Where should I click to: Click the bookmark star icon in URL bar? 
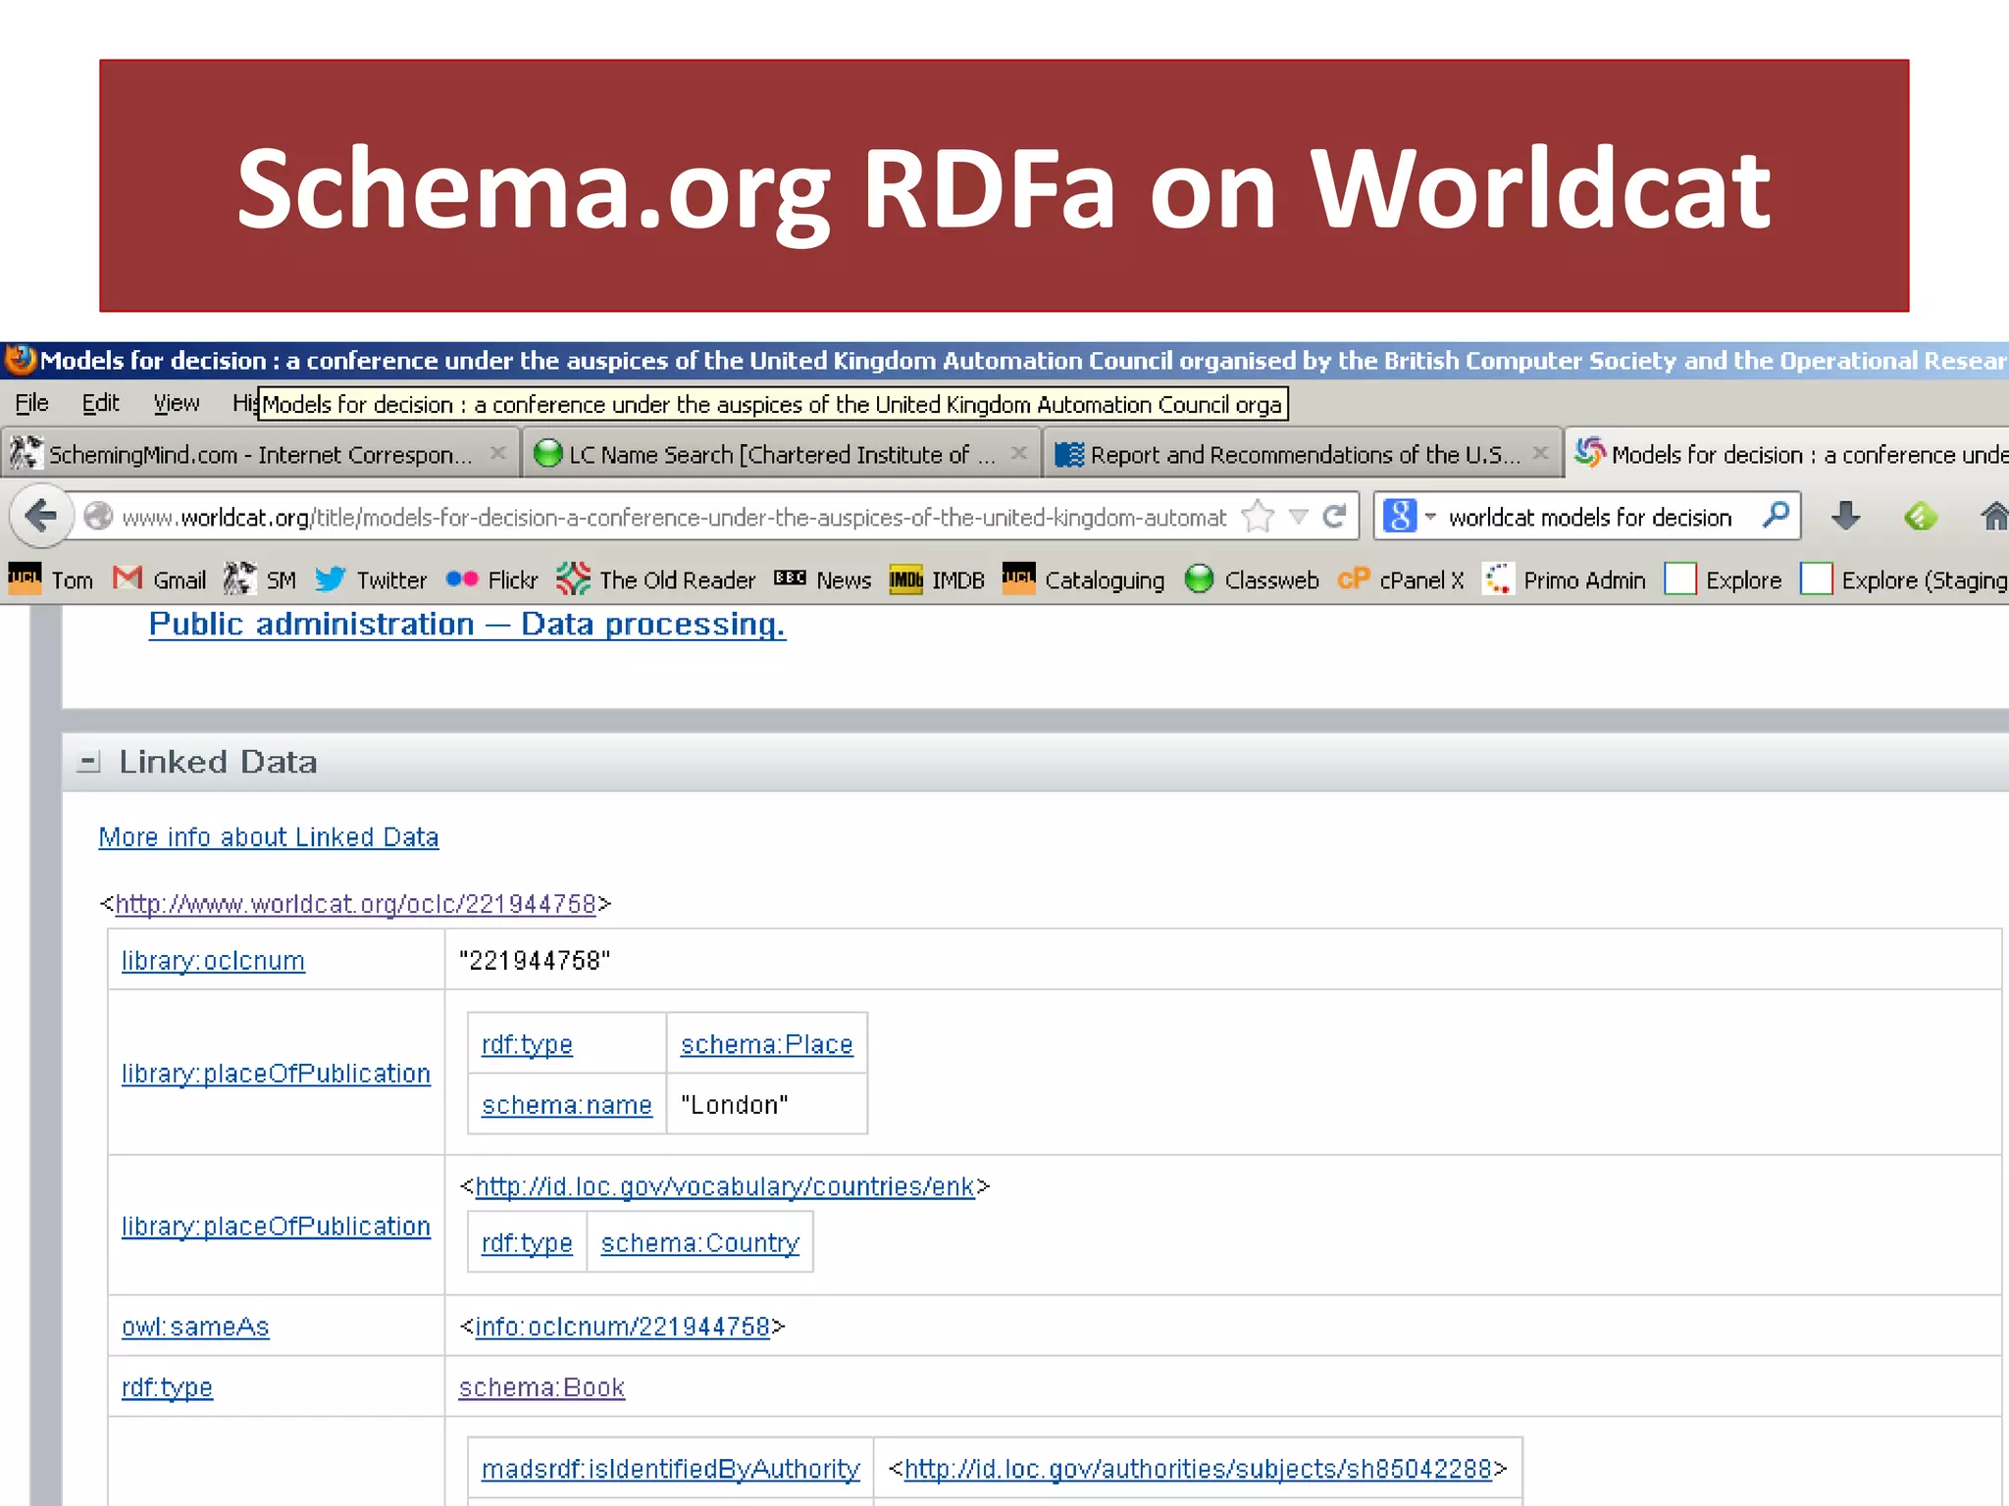pyautogui.click(x=1258, y=516)
